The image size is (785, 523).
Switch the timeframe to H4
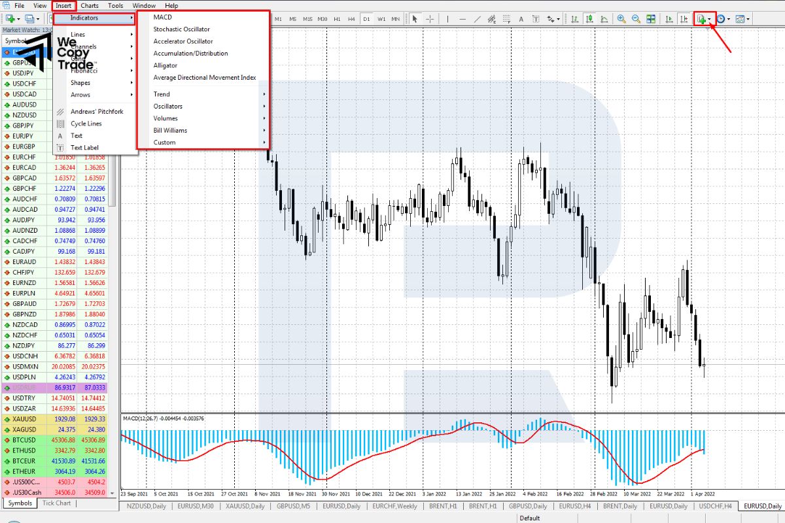[351, 19]
